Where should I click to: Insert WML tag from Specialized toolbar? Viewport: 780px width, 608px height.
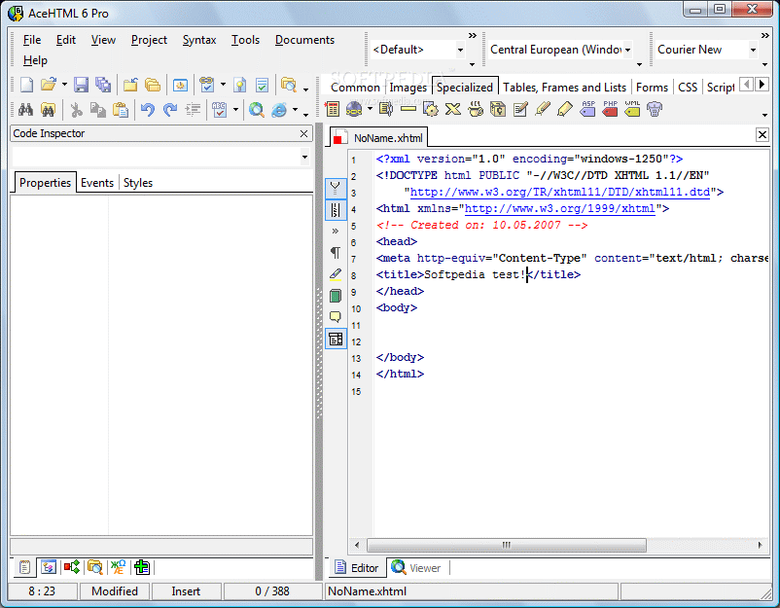[632, 109]
